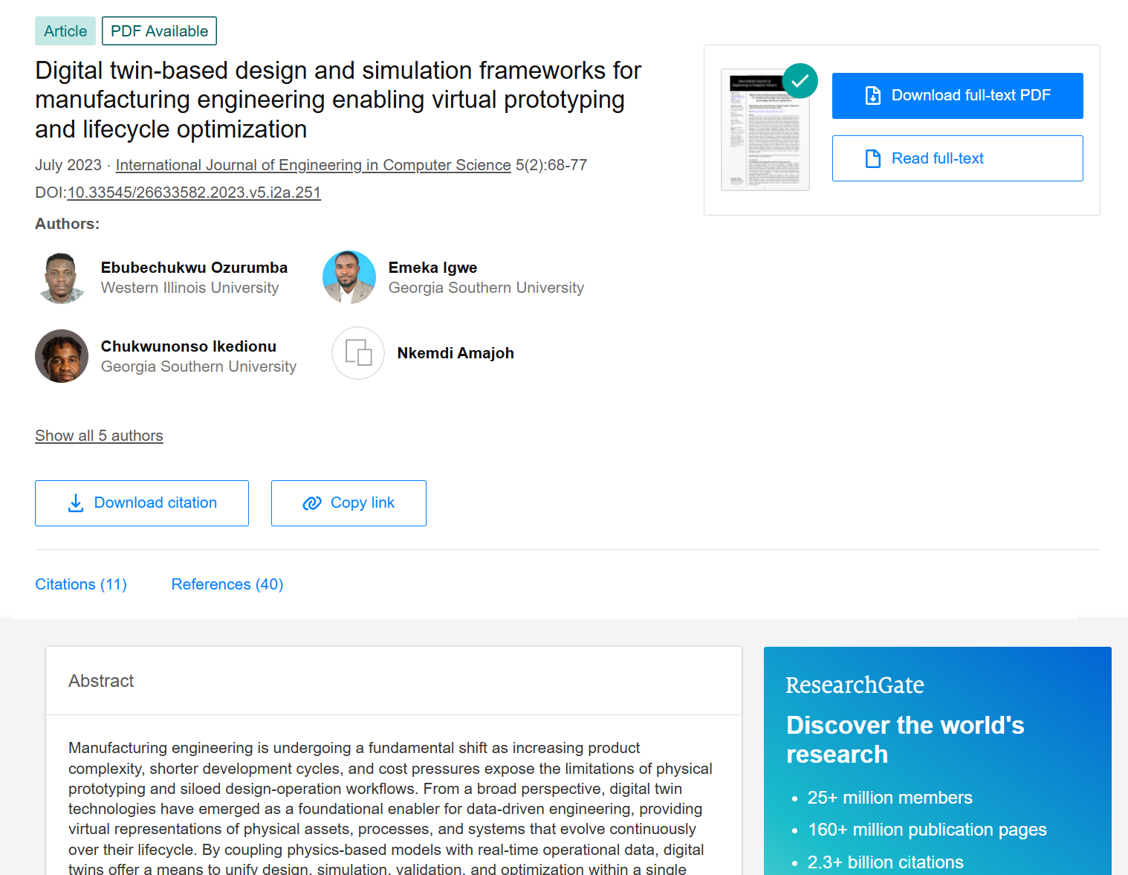Click the chain link icon beside Copy link
The width and height of the screenshot is (1128, 875).
pyautogui.click(x=312, y=503)
